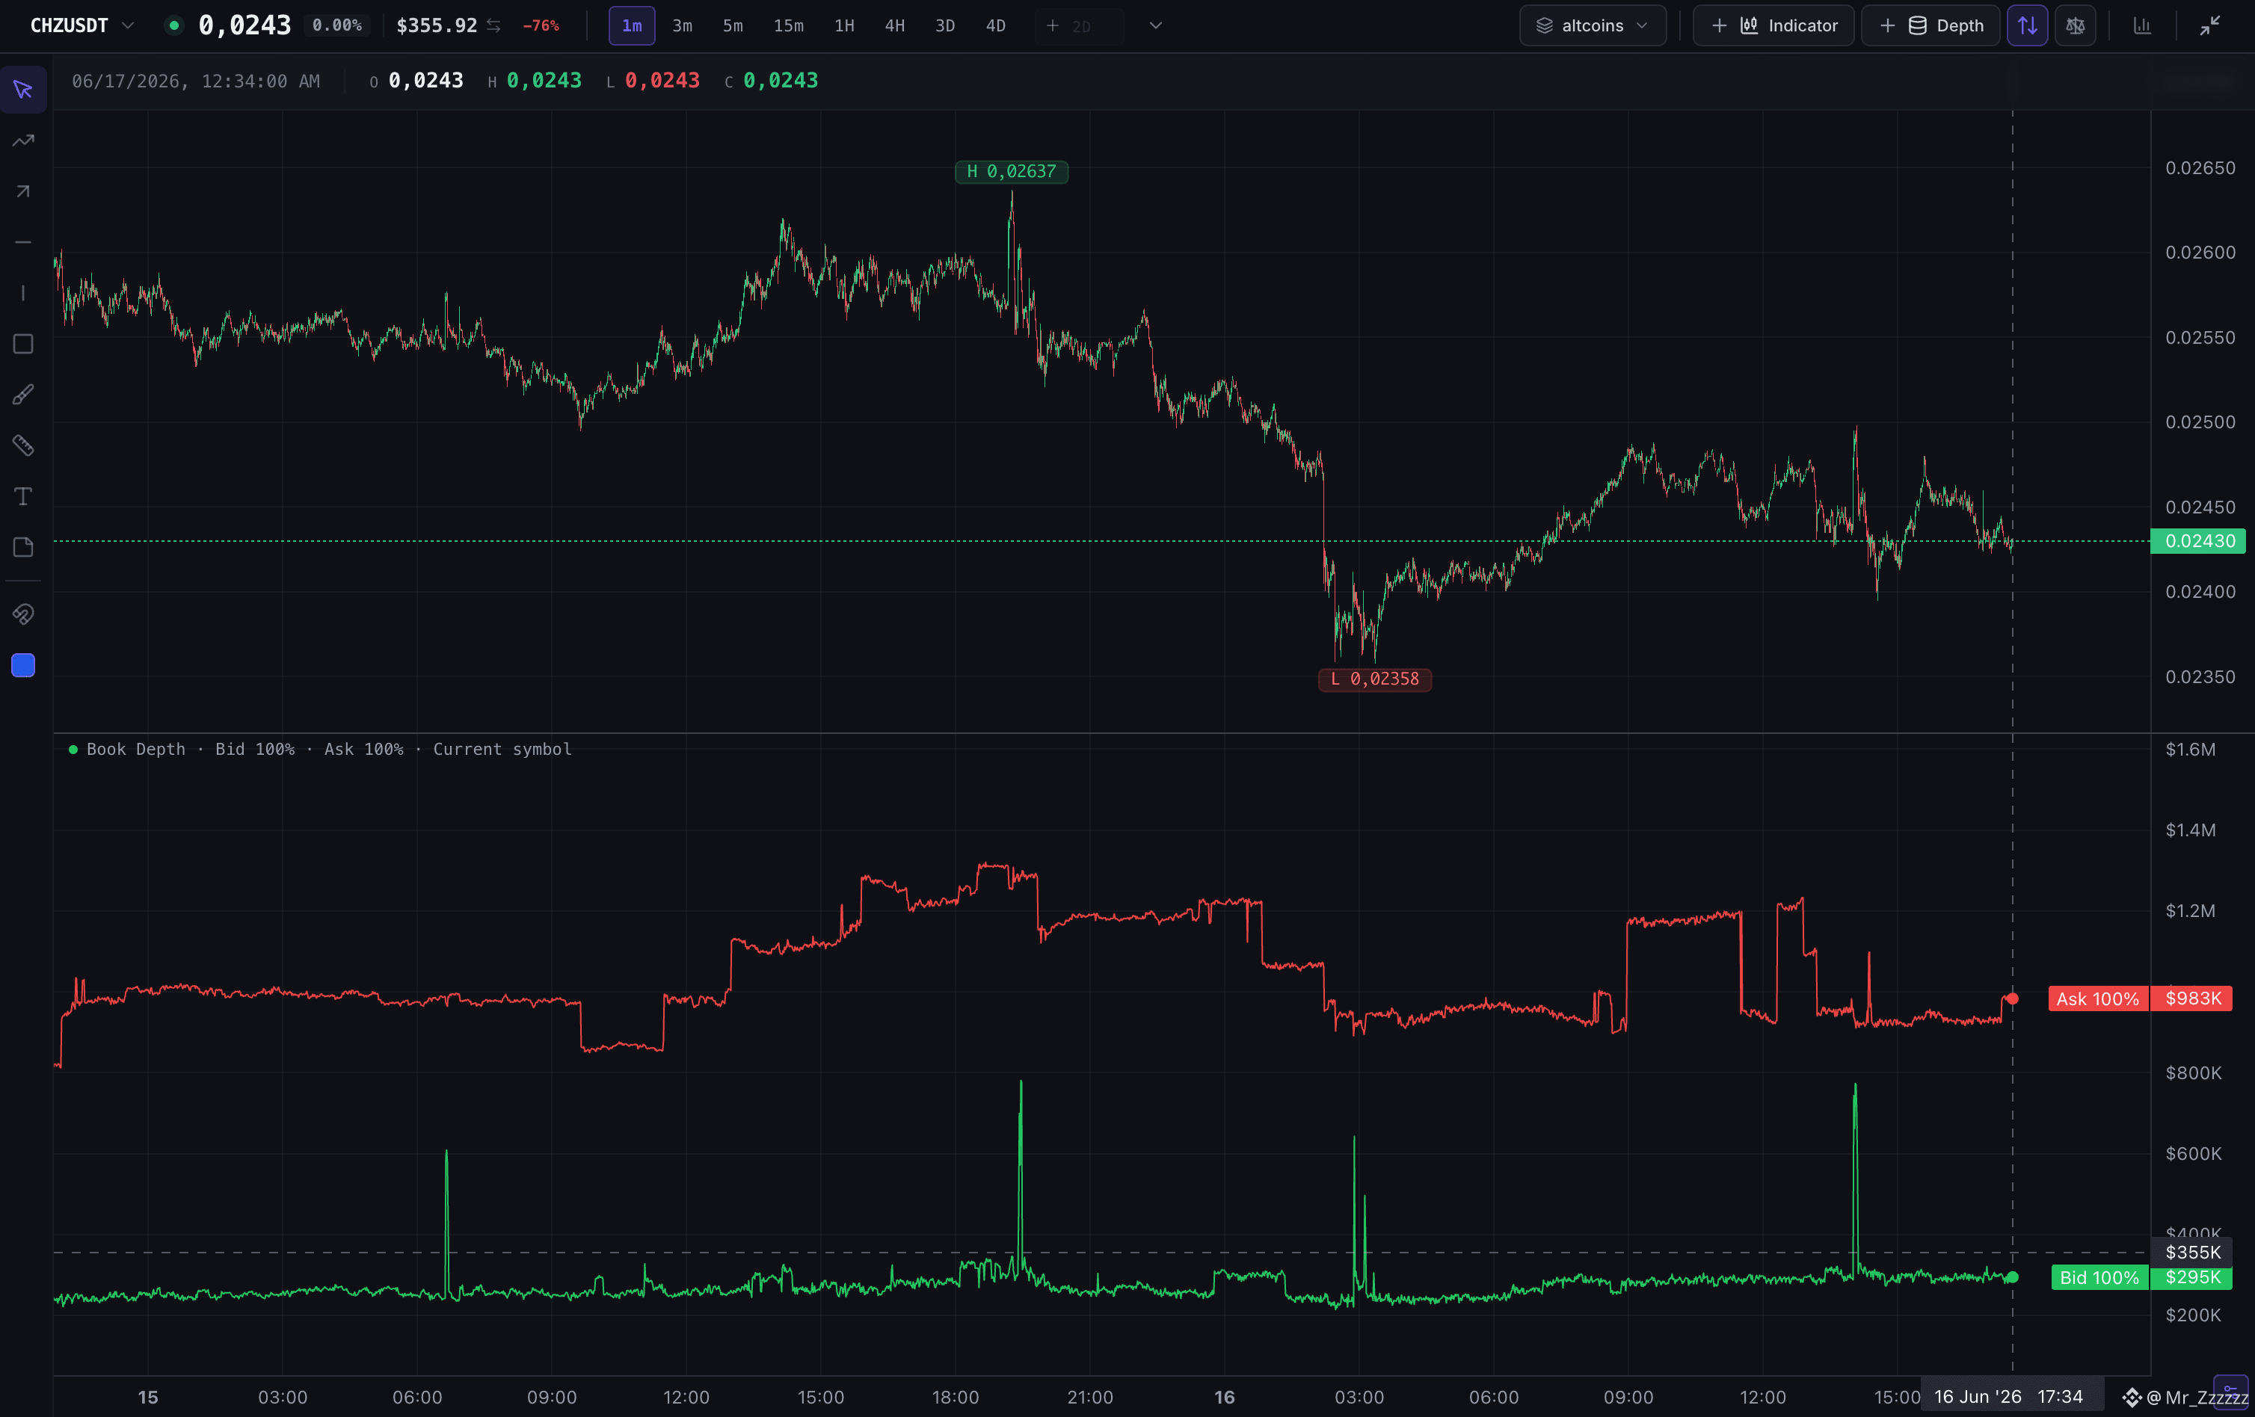The image size is (2255, 1417).
Task: Open the blue drawing color swatch
Action: [x=23, y=665]
